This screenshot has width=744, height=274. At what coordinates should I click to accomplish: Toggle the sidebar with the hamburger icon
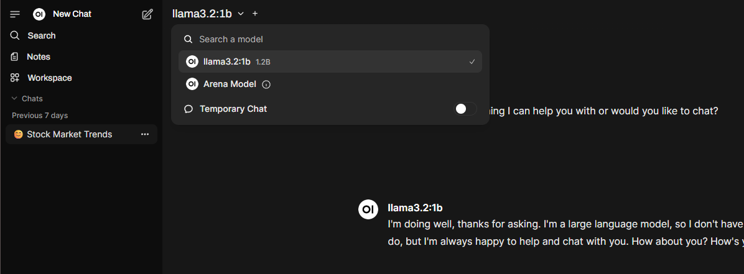15,14
